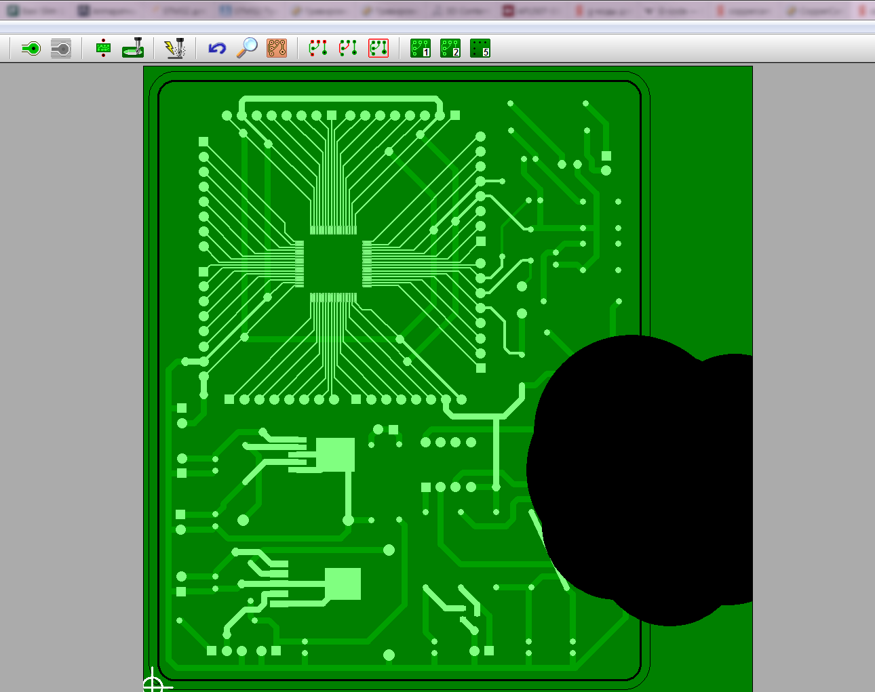Viewport: 875px width, 692px height.
Task: Click the lightning bolt milling icon
Action: pos(175,48)
